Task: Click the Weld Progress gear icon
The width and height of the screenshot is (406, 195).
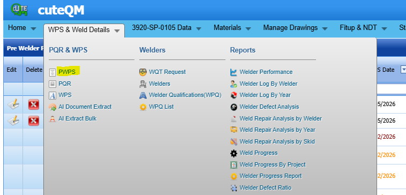Action: (x=234, y=153)
